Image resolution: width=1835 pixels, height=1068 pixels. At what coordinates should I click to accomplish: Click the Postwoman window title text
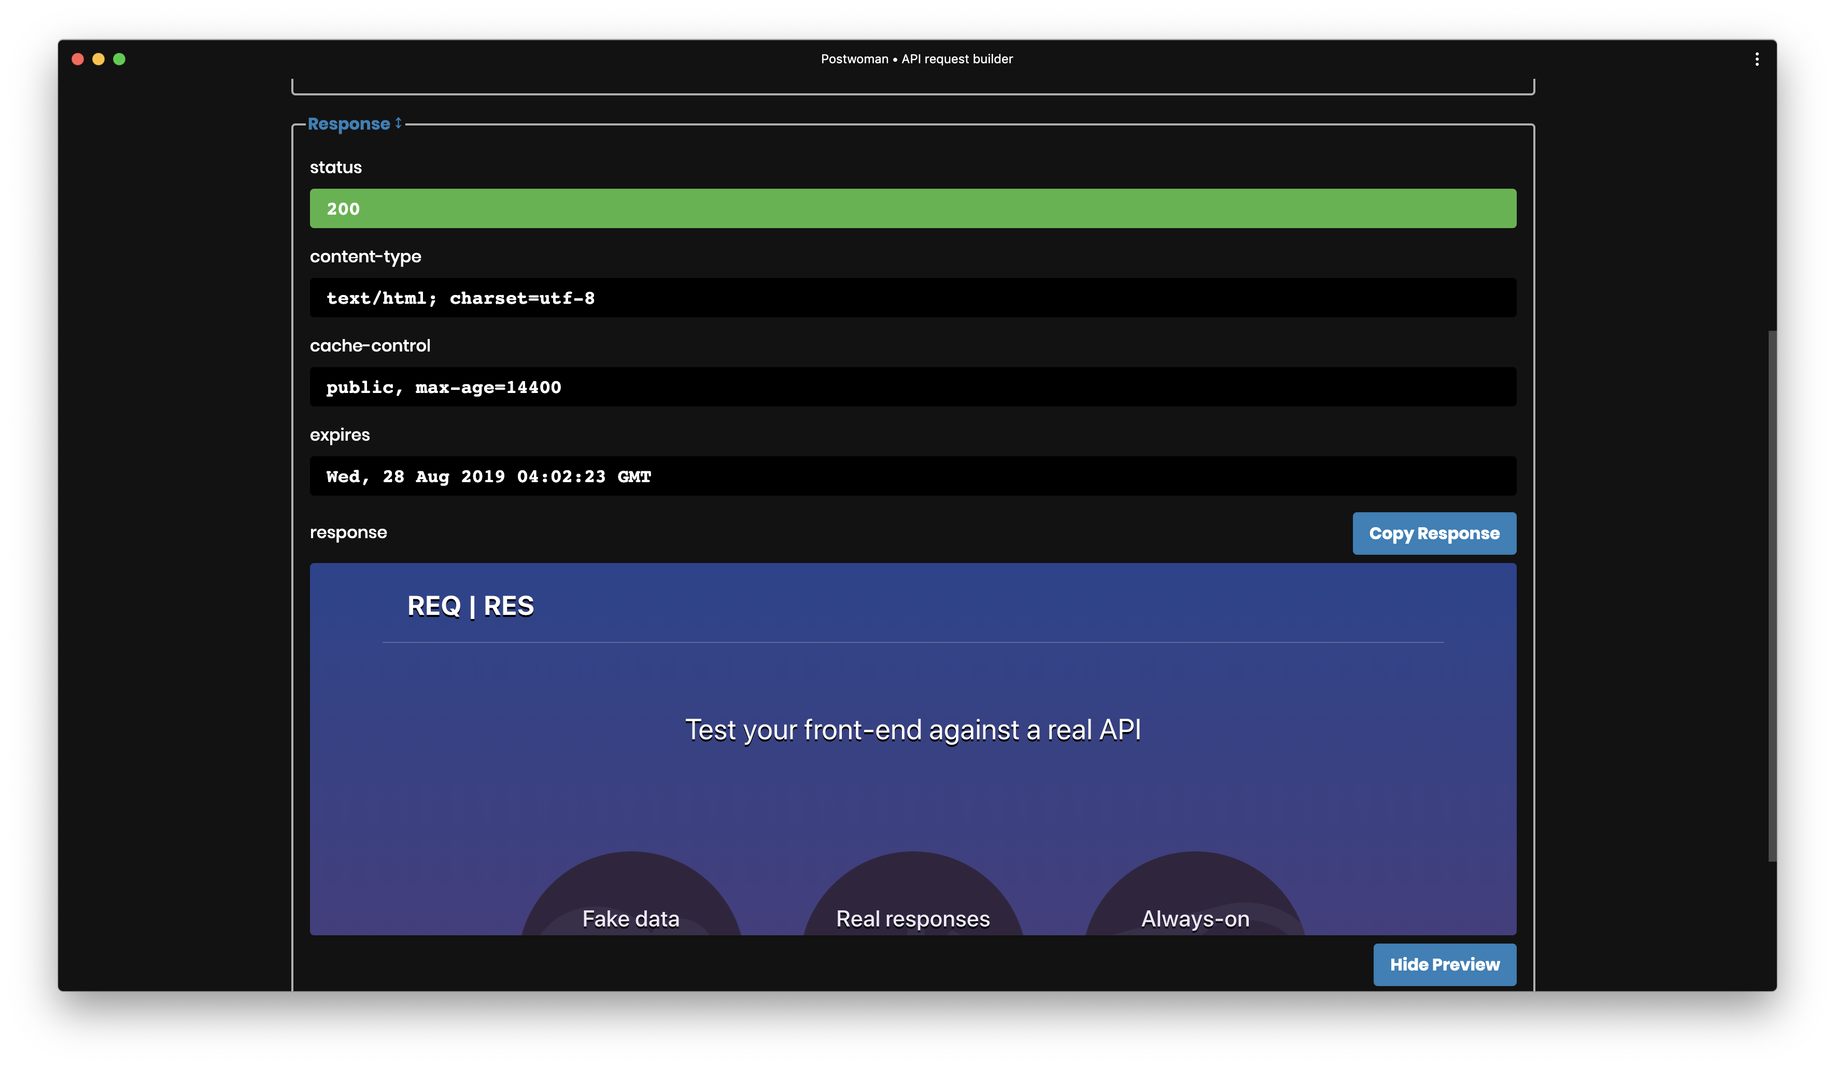tap(916, 59)
